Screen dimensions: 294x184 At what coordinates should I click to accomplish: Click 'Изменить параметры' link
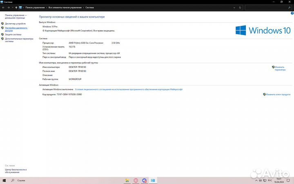[280, 68]
